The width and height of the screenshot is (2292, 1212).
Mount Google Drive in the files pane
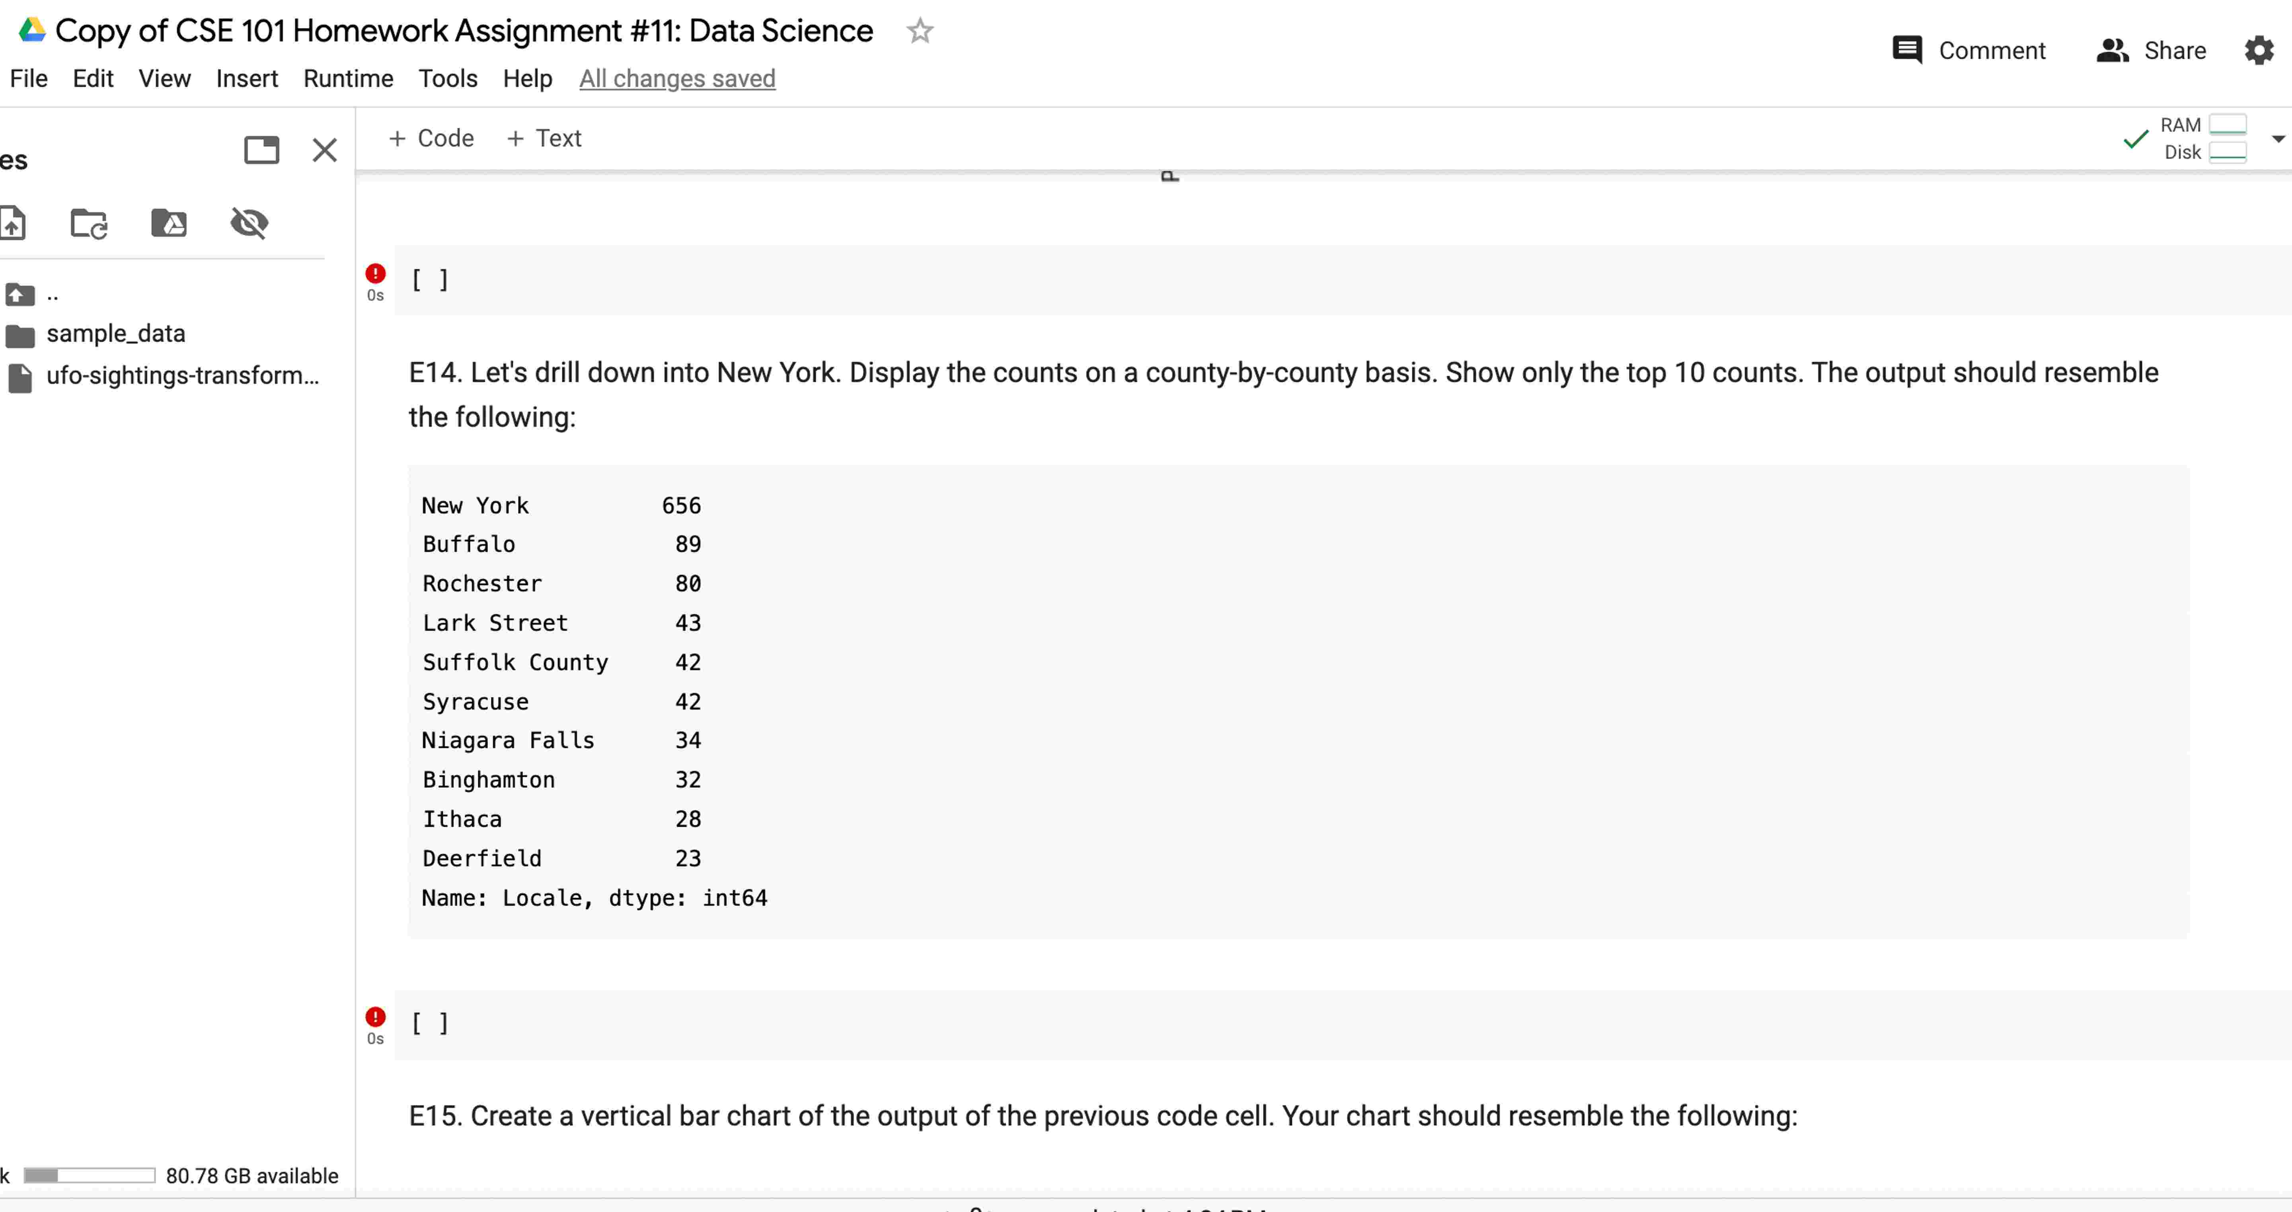(169, 223)
